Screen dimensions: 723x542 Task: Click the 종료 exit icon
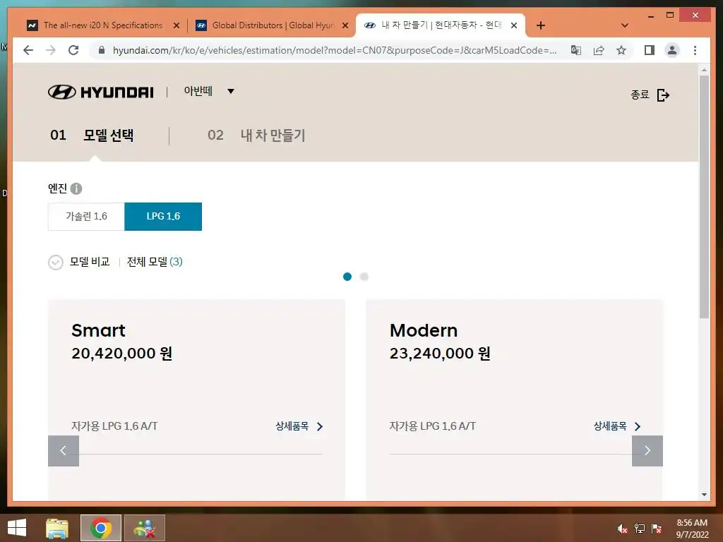(663, 95)
